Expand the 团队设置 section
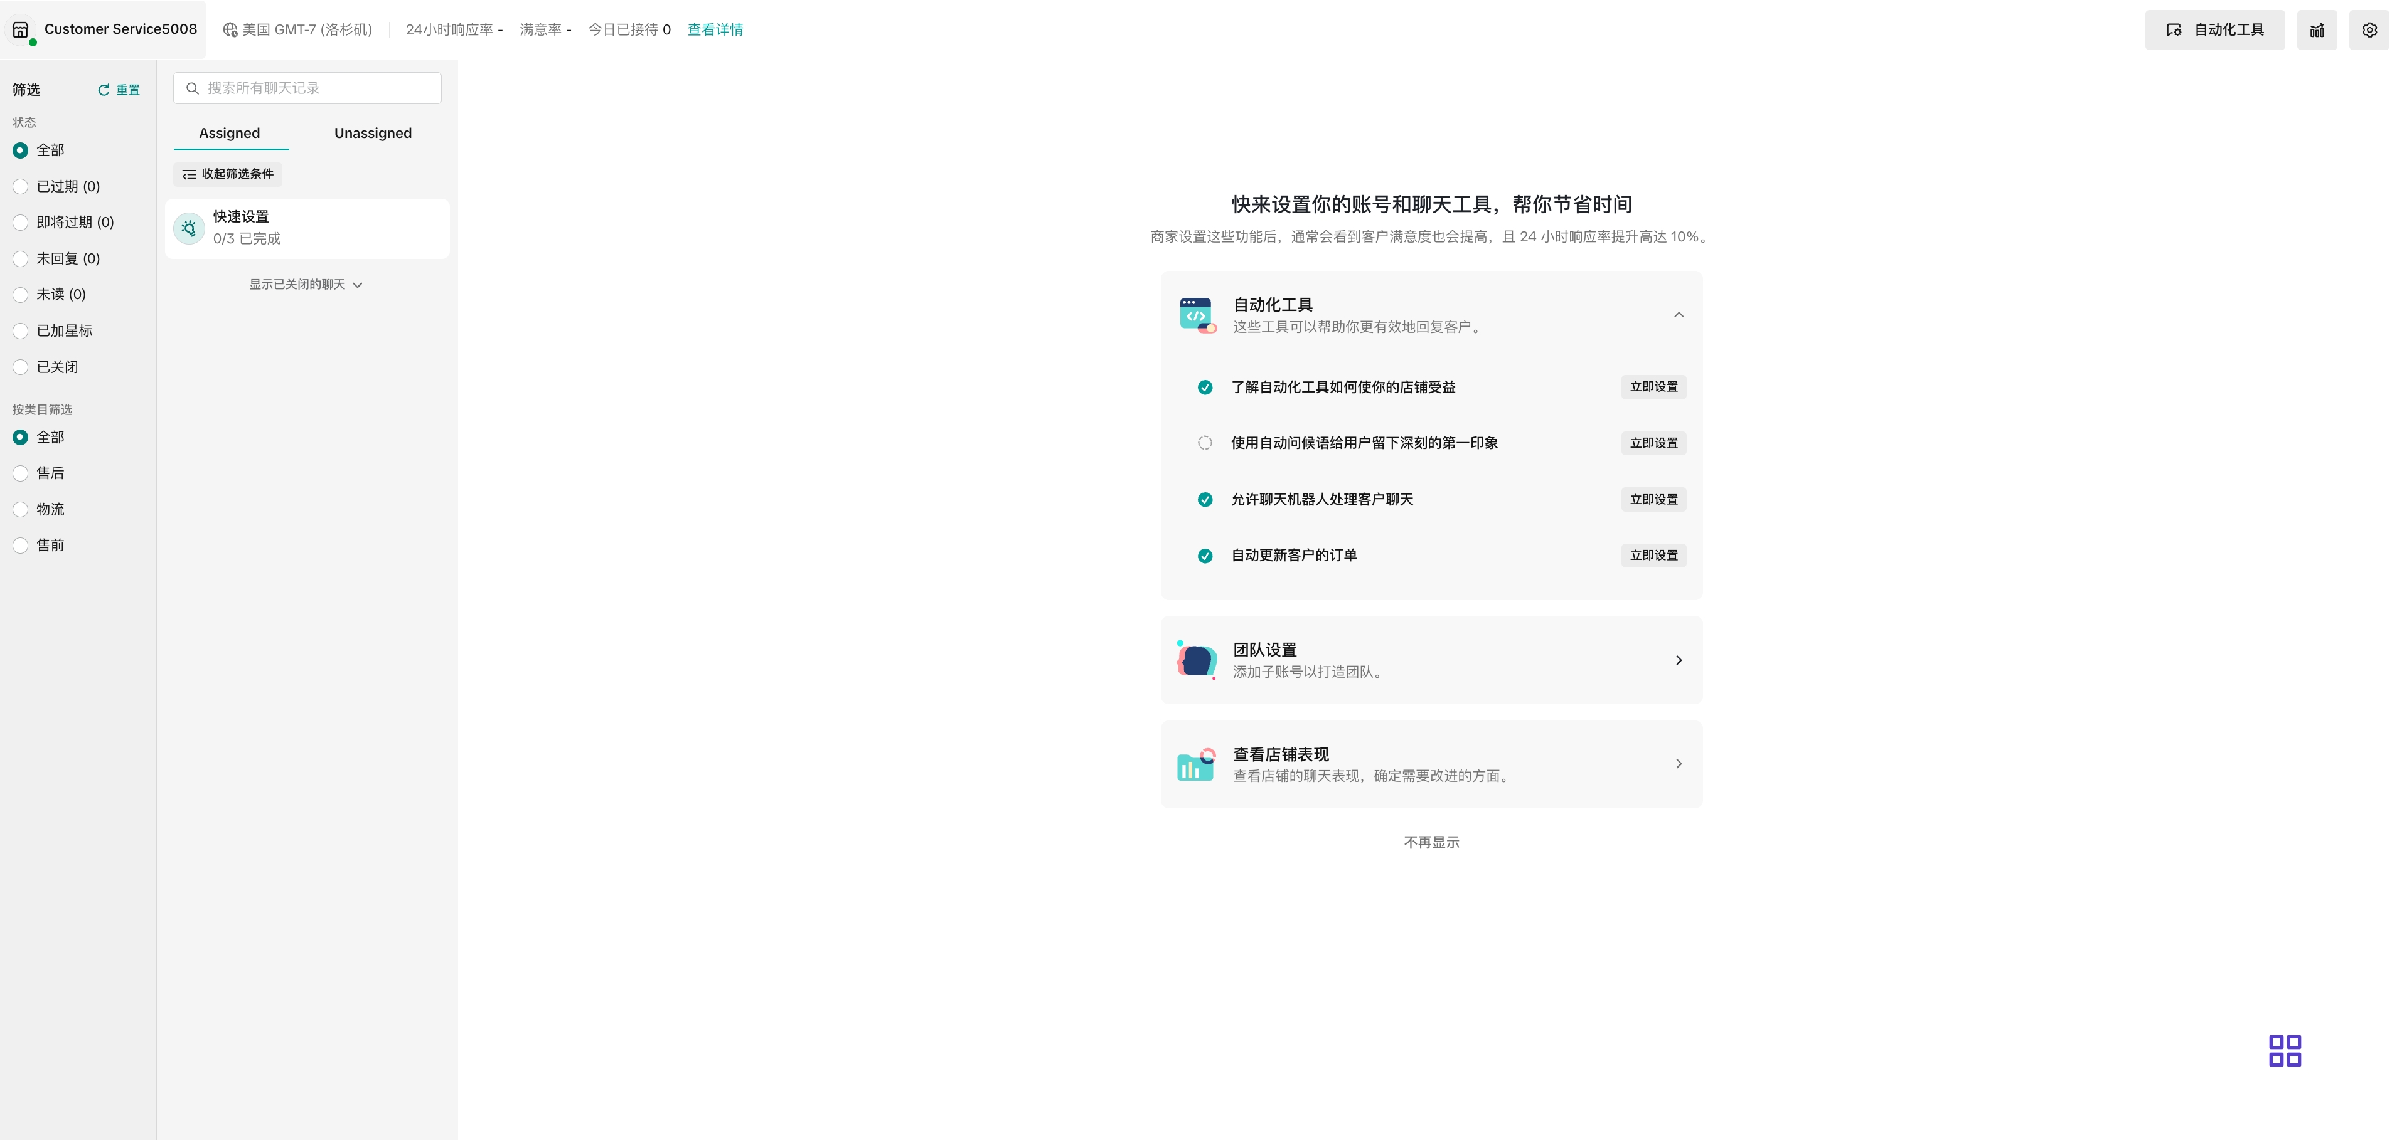 click(x=1678, y=660)
